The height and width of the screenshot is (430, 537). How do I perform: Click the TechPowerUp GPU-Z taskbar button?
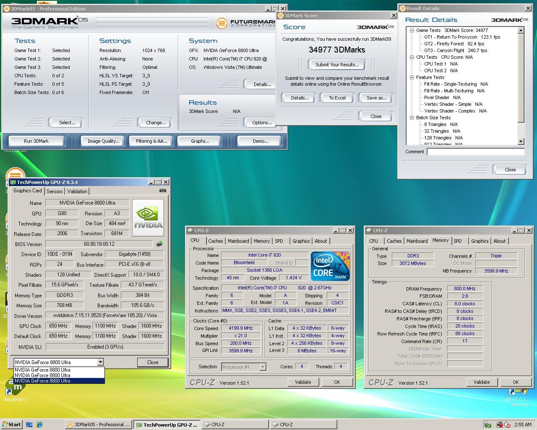pyautogui.click(x=167, y=425)
